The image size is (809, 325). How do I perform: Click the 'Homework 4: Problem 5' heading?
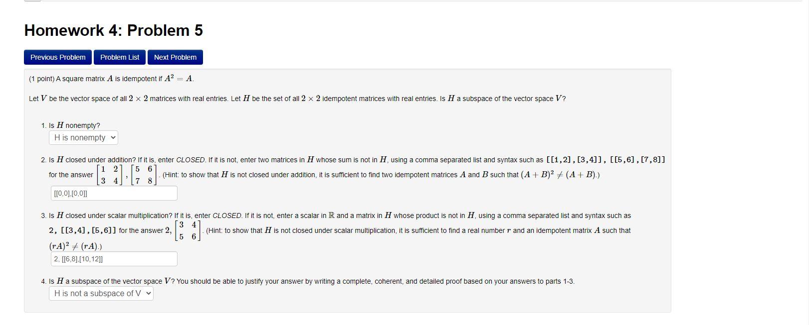(x=114, y=30)
